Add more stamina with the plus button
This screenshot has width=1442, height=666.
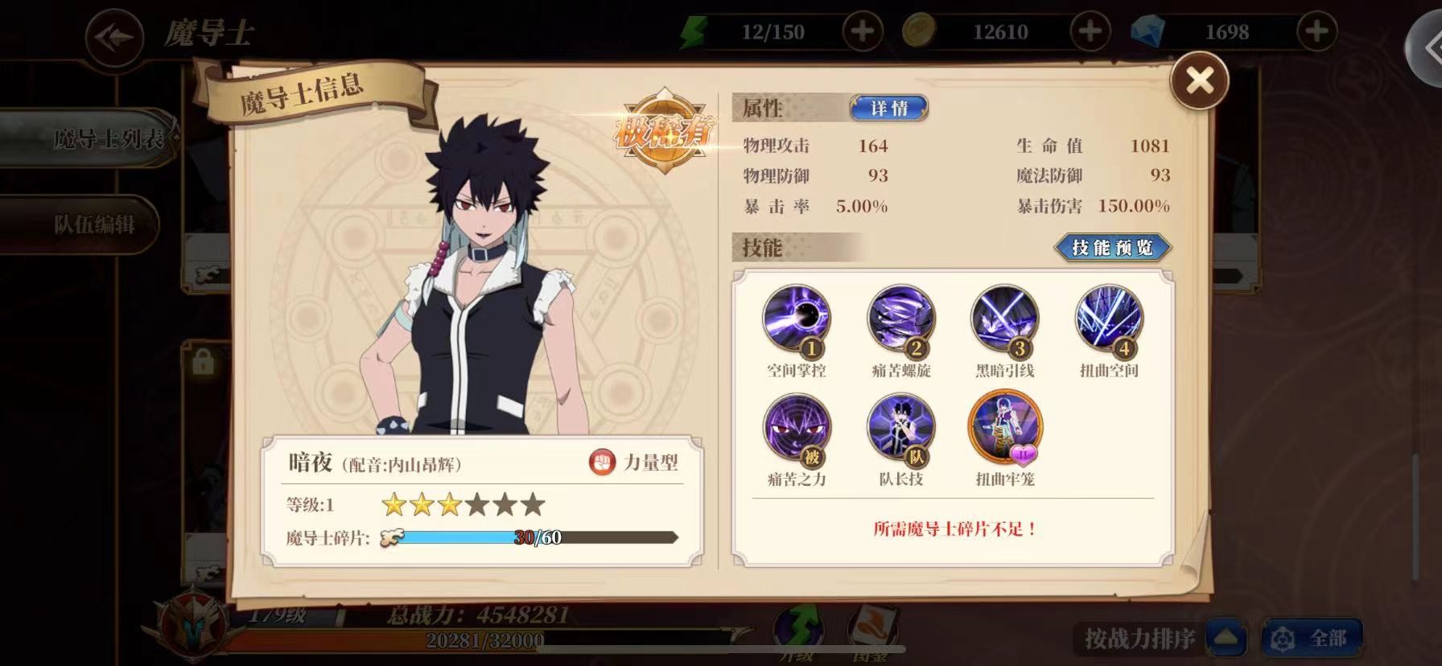[x=863, y=32]
